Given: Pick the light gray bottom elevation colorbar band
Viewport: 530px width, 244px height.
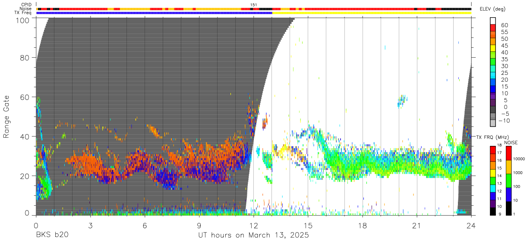Looking at the screenshot, I should 493,124.
